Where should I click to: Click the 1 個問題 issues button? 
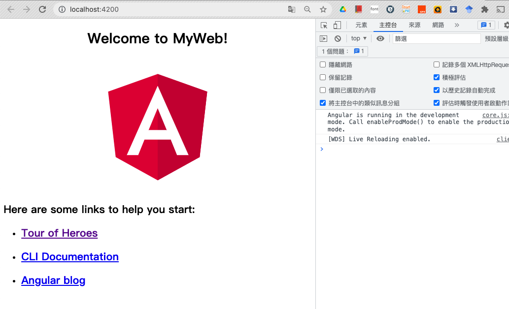coord(342,51)
